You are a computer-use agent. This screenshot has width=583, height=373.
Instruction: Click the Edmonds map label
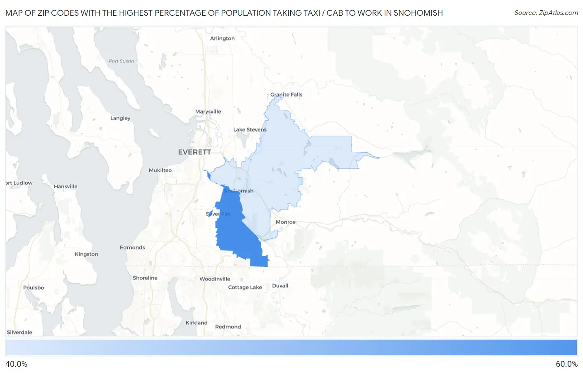[132, 247]
